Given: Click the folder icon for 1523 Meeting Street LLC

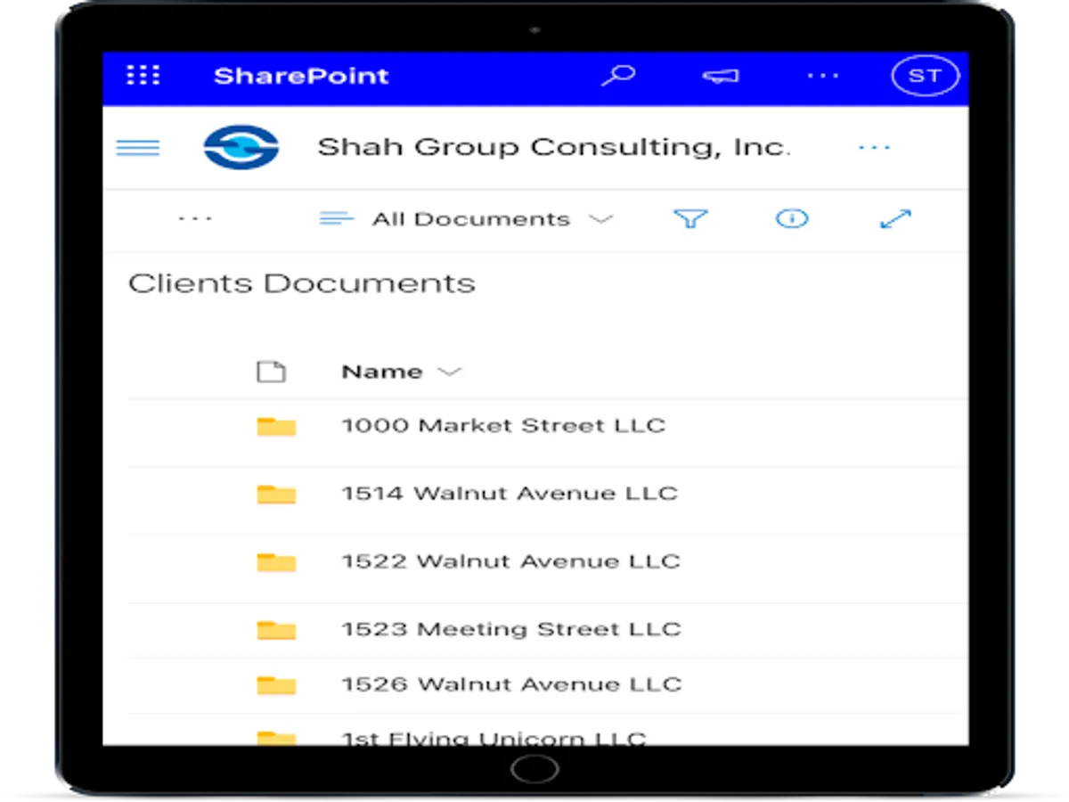Looking at the screenshot, I should click(x=276, y=630).
